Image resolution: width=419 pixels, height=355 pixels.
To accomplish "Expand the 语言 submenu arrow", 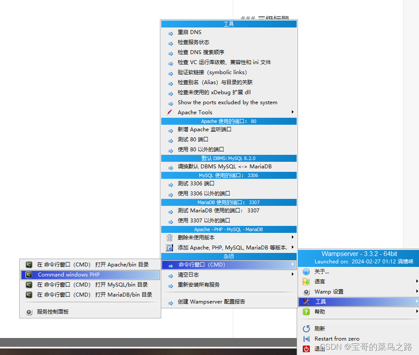I will [x=417, y=281].
